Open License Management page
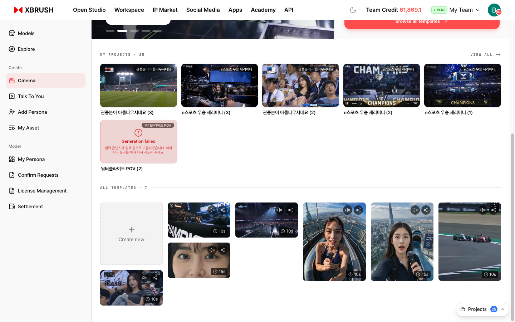 point(45,191)
